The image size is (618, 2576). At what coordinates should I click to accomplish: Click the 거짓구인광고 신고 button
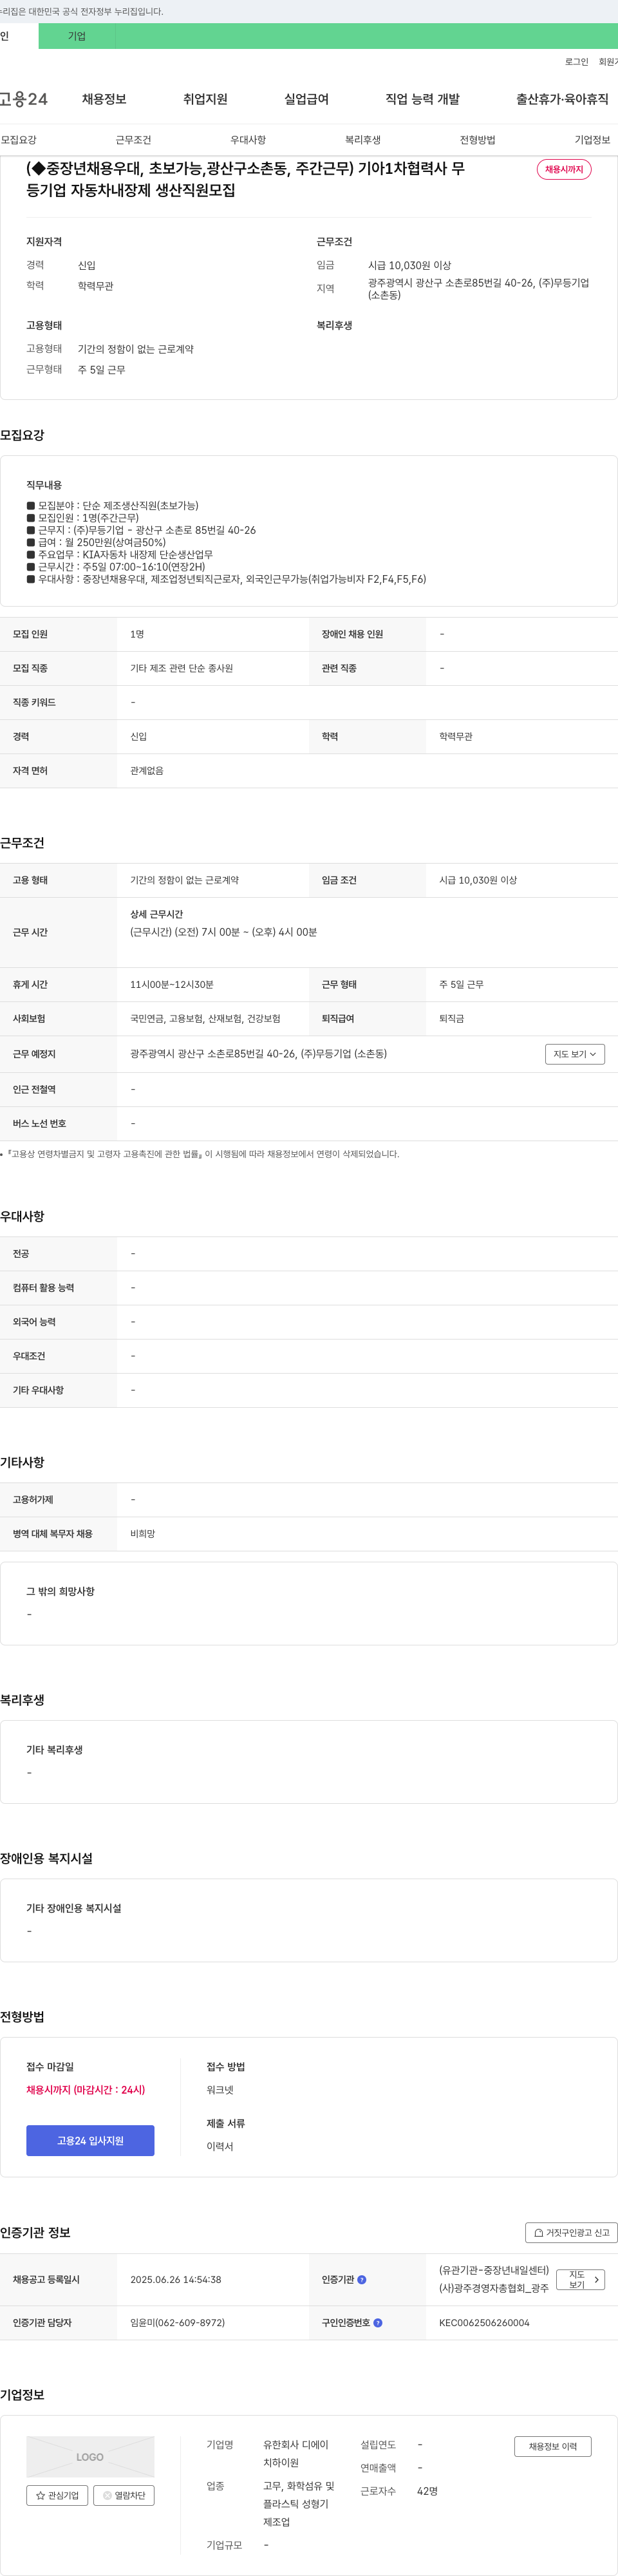(x=571, y=2233)
